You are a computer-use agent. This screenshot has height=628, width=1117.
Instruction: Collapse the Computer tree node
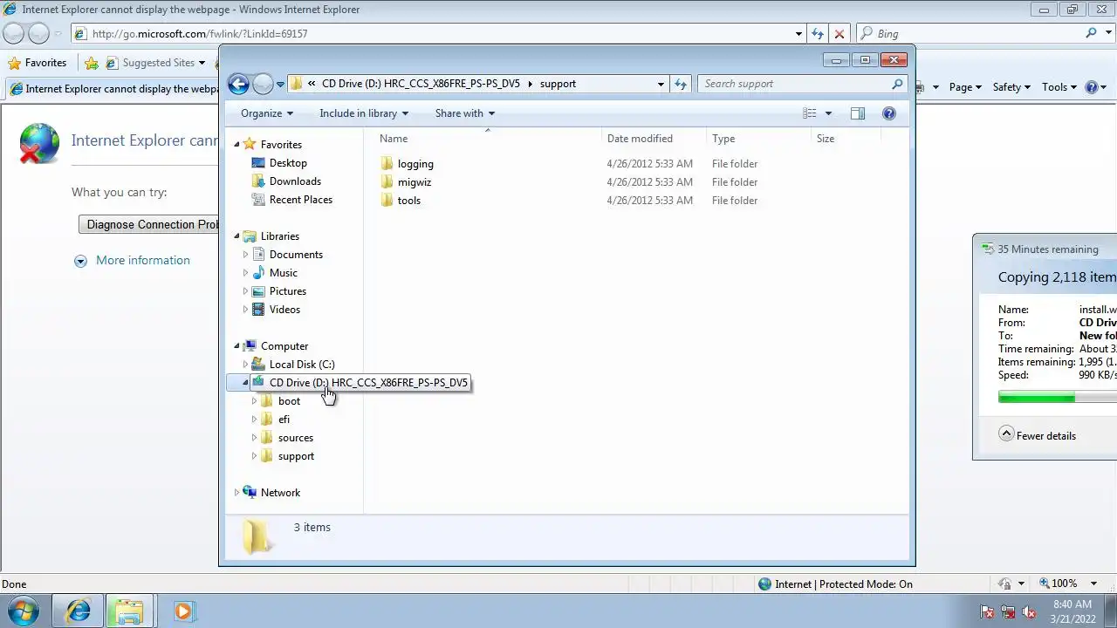click(236, 346)
